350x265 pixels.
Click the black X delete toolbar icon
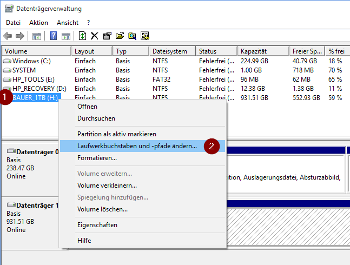coord(95,36)
